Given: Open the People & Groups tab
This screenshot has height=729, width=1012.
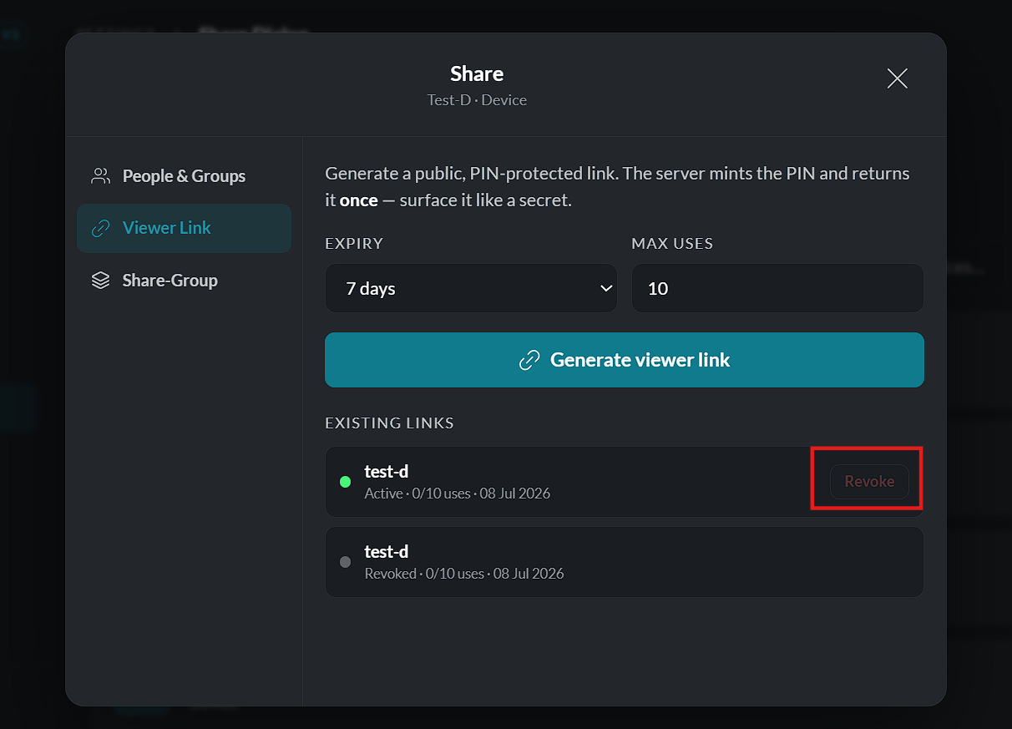Looking at the screenshot, I should point(184,176).
